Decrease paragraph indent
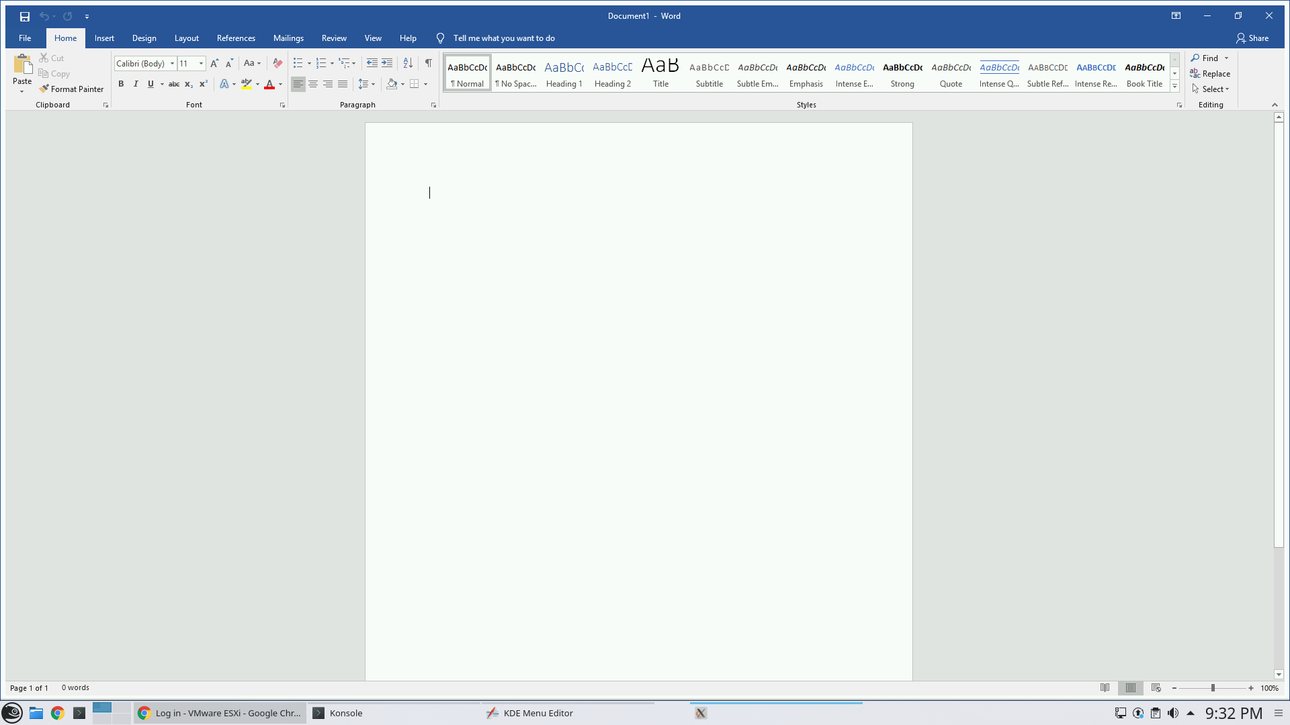This screenshot has width=1290, height=725. pyautogui.click(x=372, y=64)
